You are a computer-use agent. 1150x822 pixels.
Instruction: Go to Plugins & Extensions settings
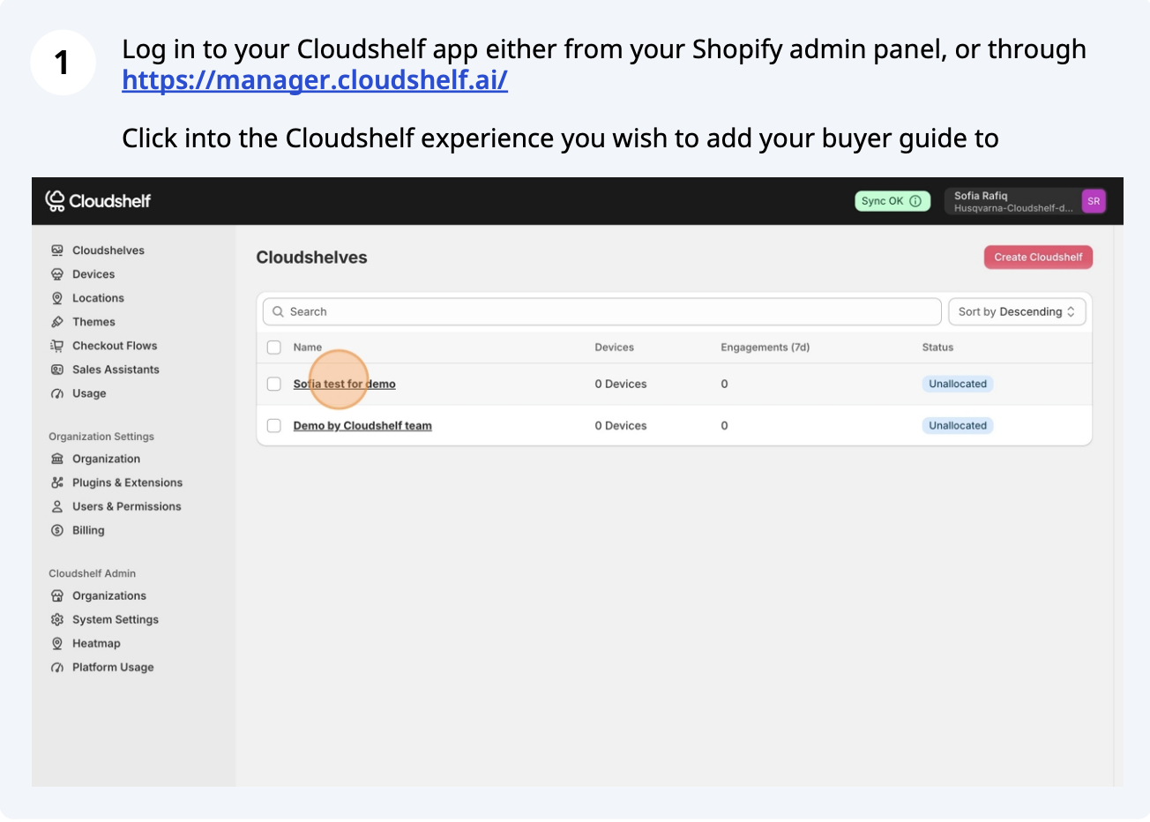click(127, 482)
